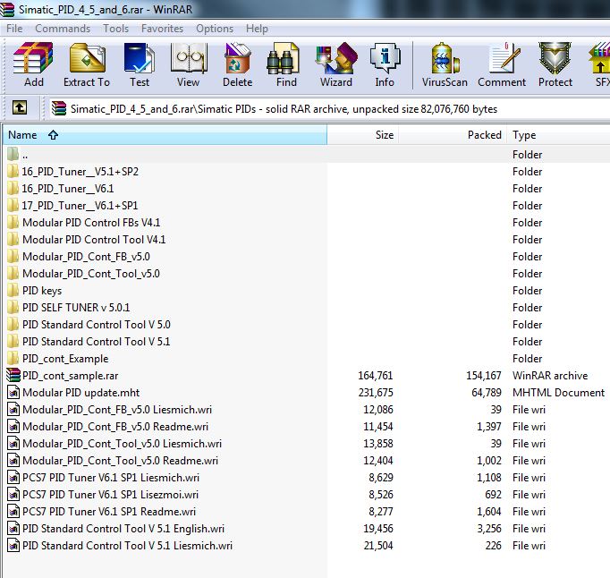Open the View toolbar icon
The height and width of the screenshot is (578, 610).
point(188,64)
